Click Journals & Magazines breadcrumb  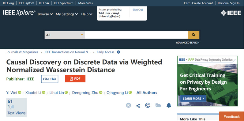[22, 52]
